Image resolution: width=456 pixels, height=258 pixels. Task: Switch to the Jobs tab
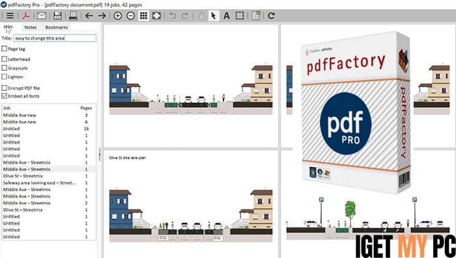click(x=8, y=27)
